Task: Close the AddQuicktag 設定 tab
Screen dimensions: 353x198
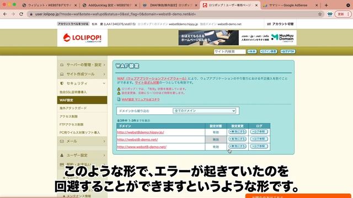Action: tap(136, 5)
